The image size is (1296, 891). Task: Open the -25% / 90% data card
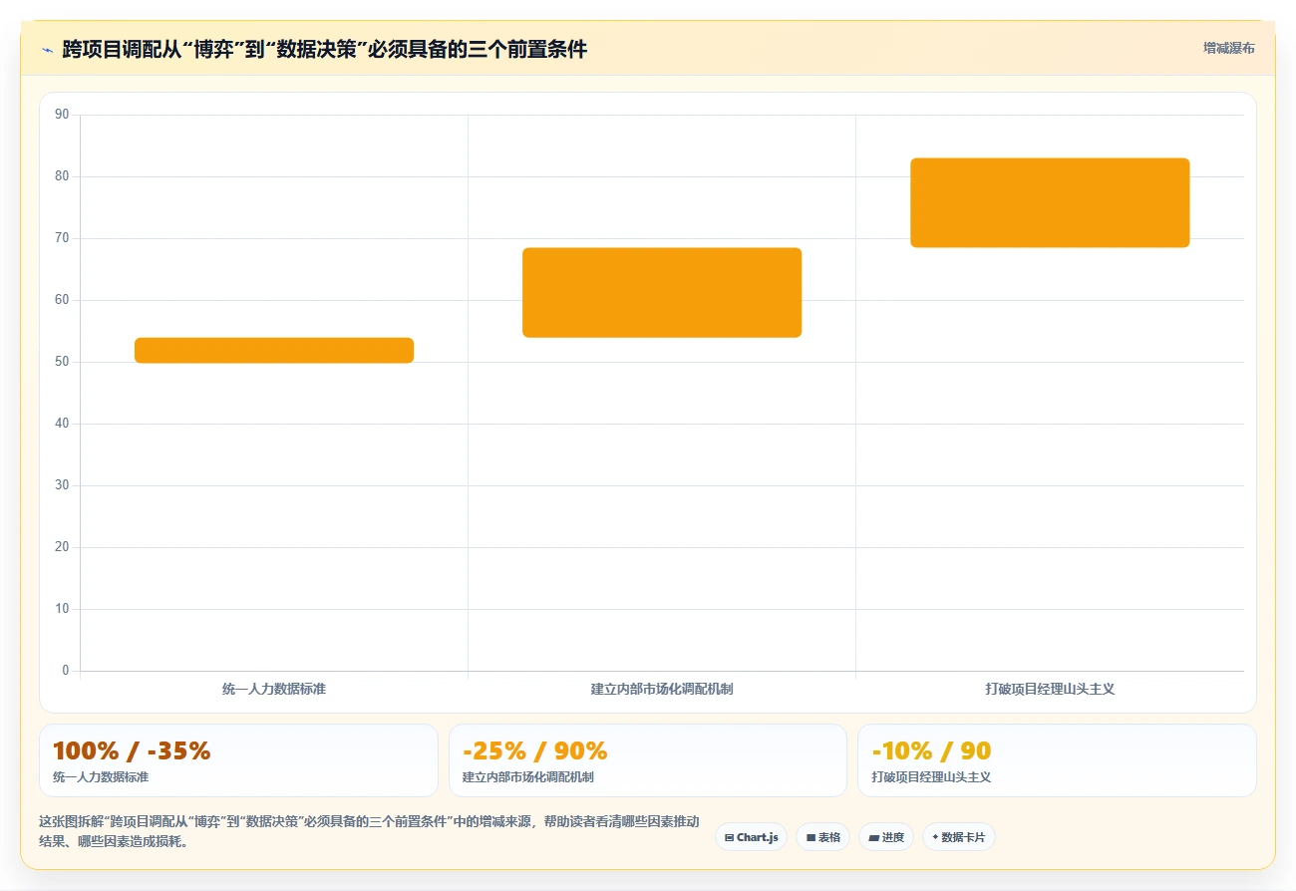(x=648, y=760)
